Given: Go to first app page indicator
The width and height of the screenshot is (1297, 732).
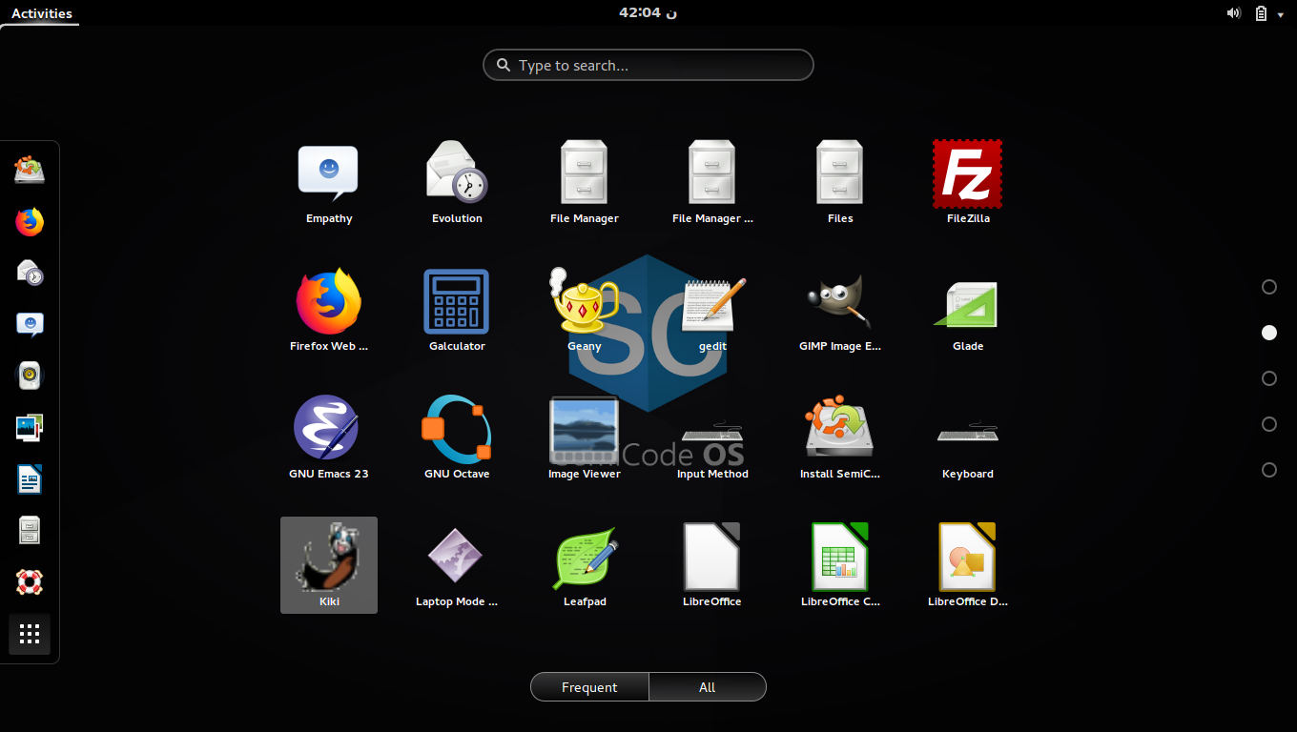Looking at the screenshot, I should click(x=1269, y=287).
